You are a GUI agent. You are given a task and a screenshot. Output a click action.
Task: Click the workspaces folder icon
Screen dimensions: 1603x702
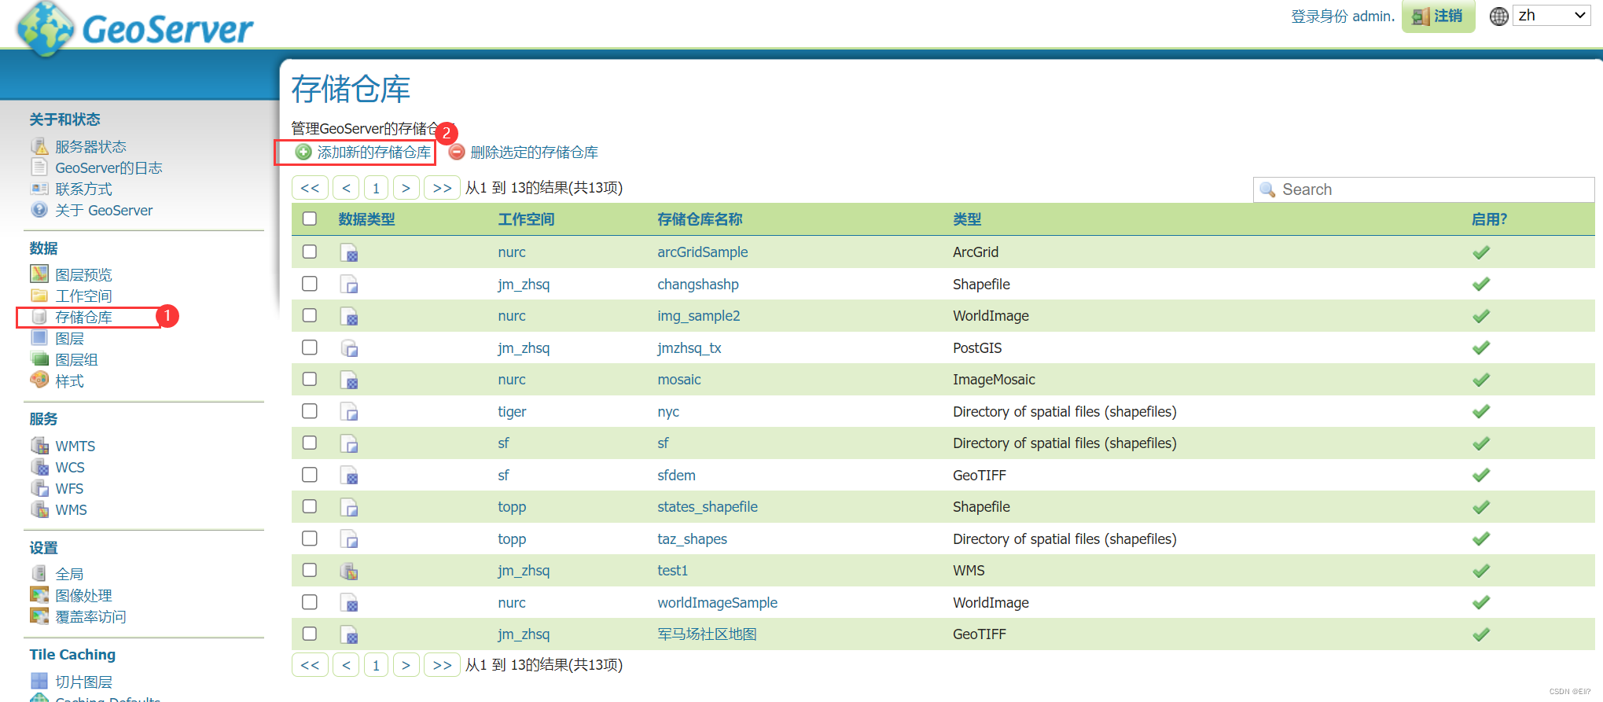39,296
